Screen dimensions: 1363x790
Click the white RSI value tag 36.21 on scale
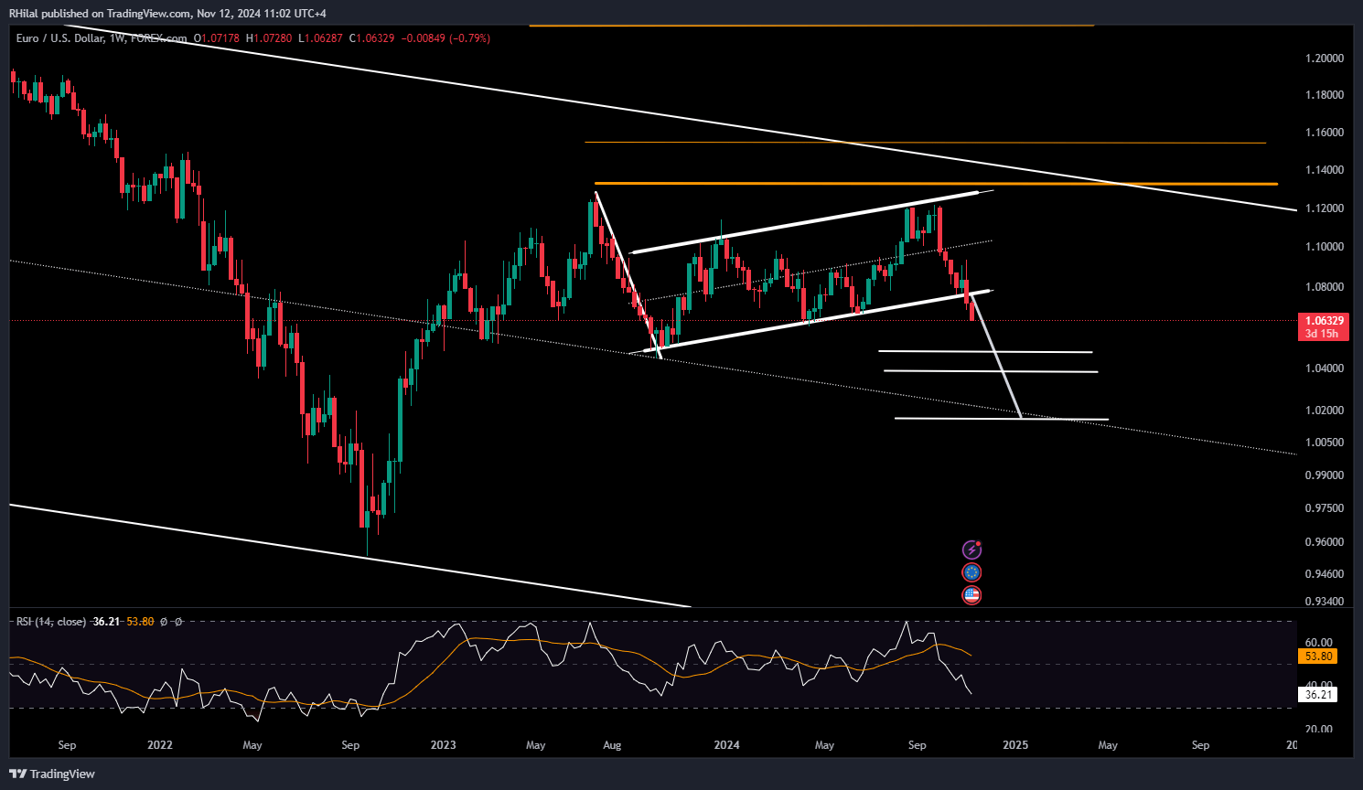tap(1318, 695)
